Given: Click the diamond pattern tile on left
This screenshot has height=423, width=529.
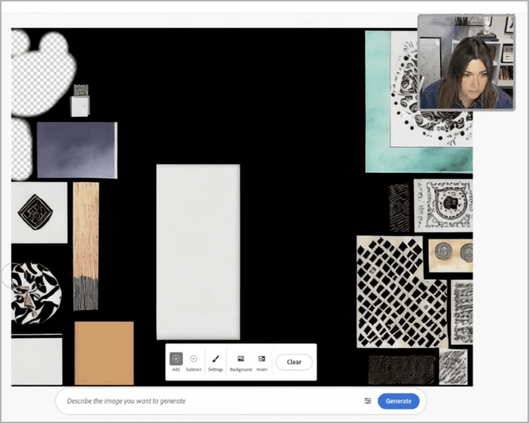Looking at the screenshot, I should click(x=38, y=213).
